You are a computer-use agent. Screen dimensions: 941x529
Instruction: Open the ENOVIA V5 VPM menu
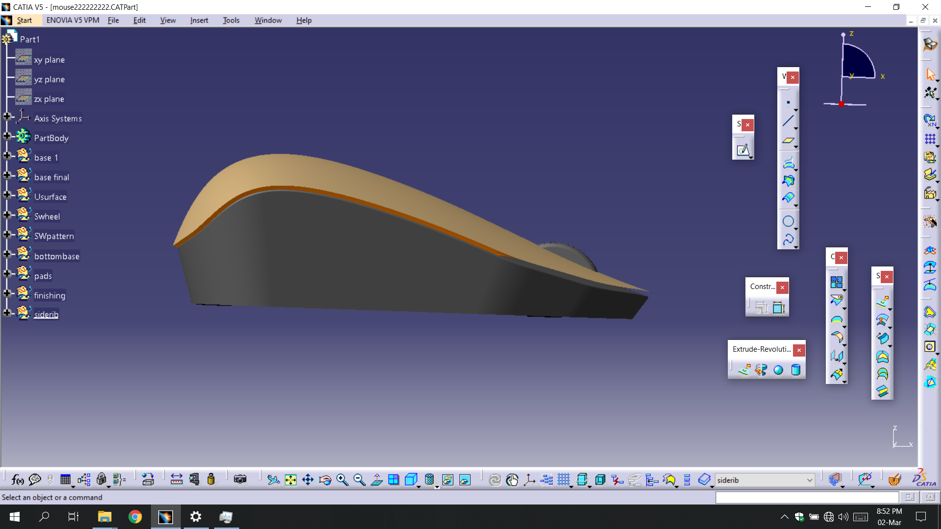[x=73, y=20]
